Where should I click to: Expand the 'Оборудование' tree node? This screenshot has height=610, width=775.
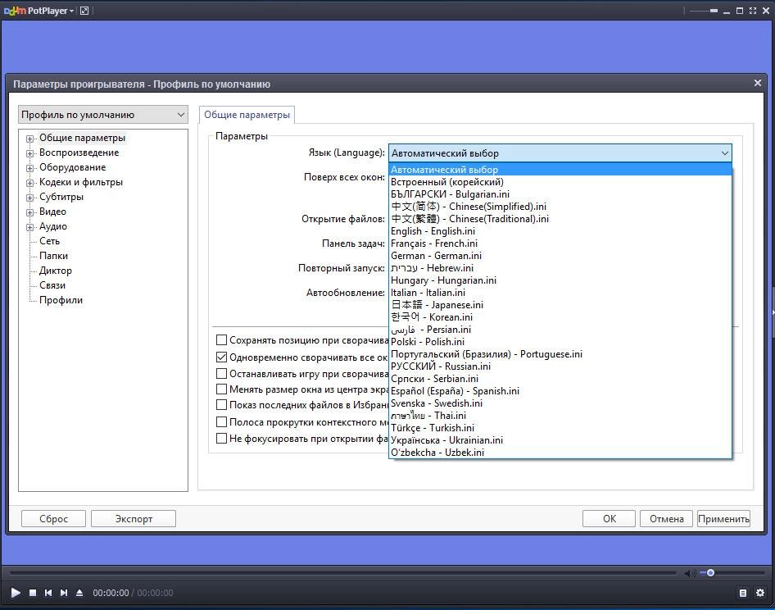[x=29, y=168]
